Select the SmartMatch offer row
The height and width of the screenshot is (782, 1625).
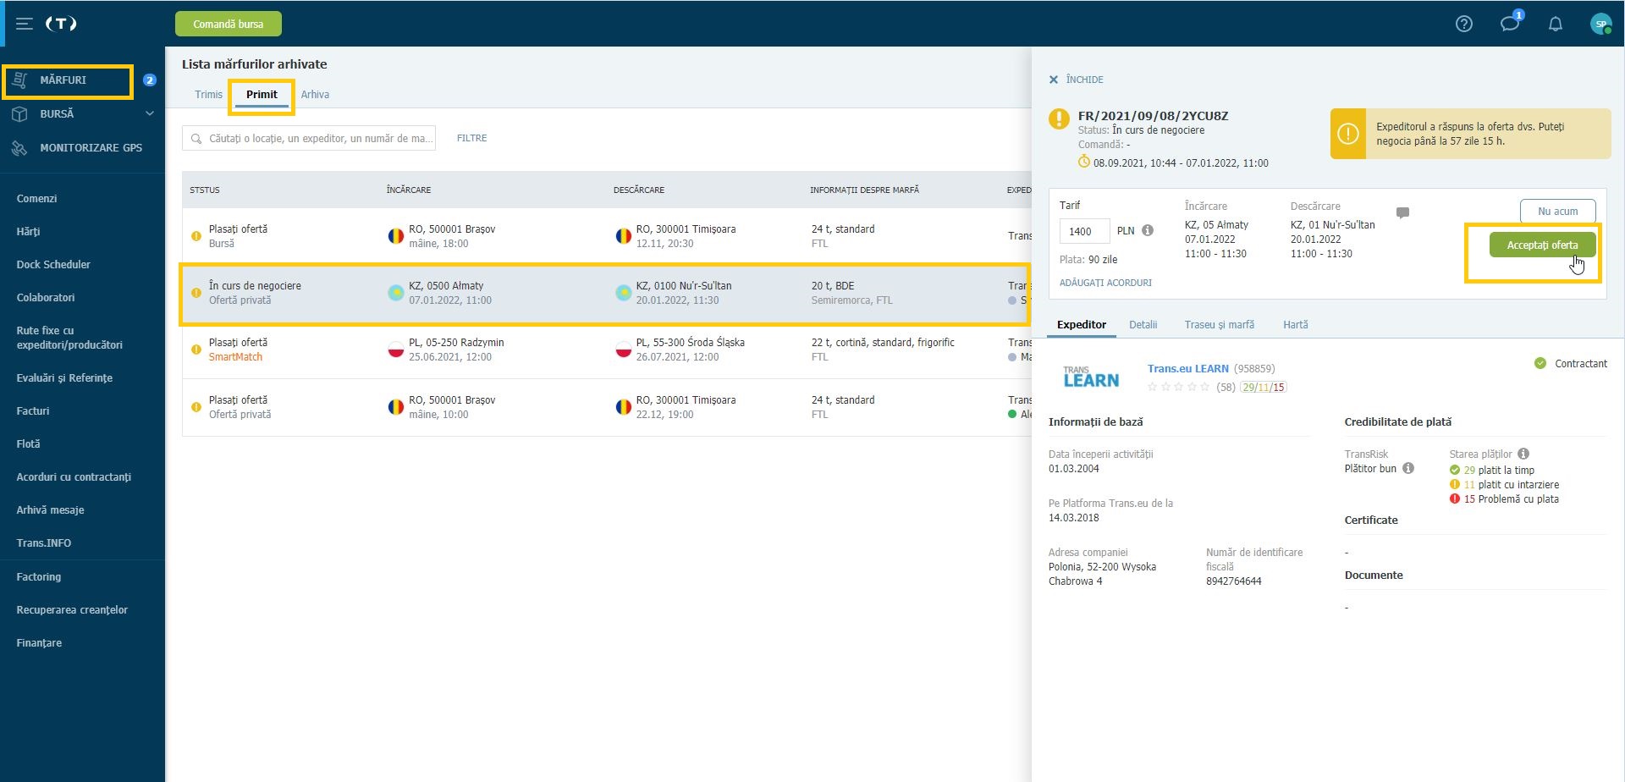pos(605,350)
